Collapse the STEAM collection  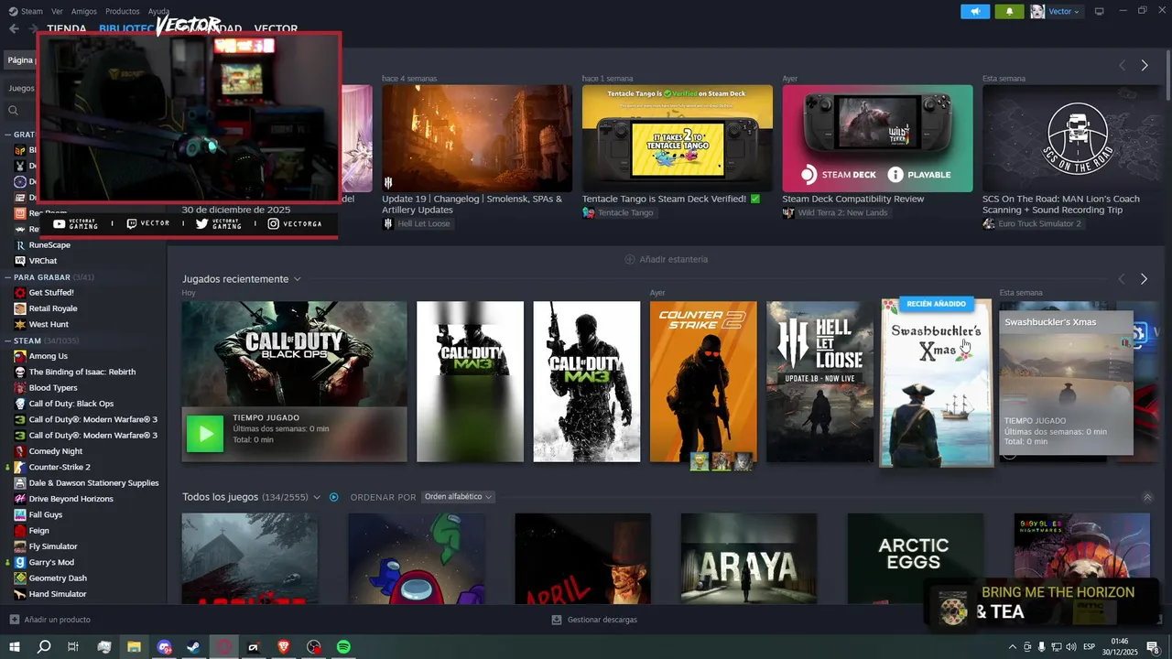click(x=7, y=340)
